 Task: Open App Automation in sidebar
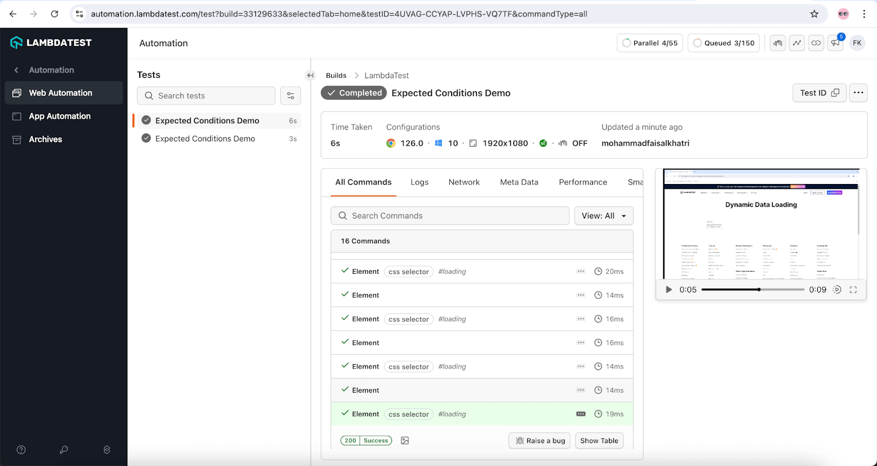click(x=64, y=116)
